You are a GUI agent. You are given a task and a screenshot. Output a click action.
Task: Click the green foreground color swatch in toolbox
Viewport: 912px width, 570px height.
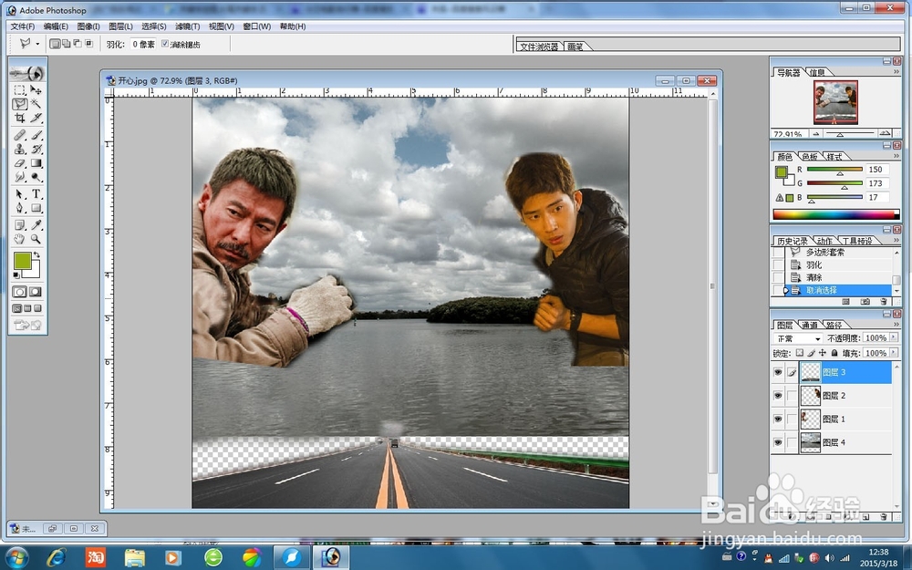23,261
